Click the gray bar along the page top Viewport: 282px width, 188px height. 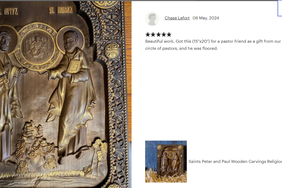pyautogui.click(x=141, y=1)
